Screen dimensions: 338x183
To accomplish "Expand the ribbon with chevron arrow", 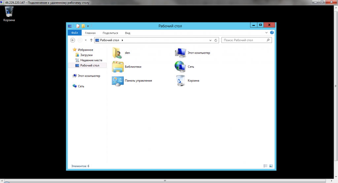I will pyautogui.click(x=267, y=33).
